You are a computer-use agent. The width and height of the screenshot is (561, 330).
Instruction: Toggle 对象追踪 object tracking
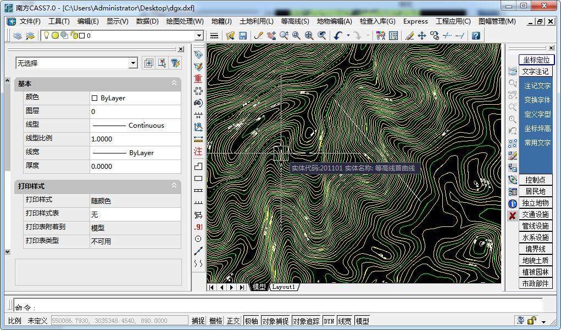coord(306,321)
